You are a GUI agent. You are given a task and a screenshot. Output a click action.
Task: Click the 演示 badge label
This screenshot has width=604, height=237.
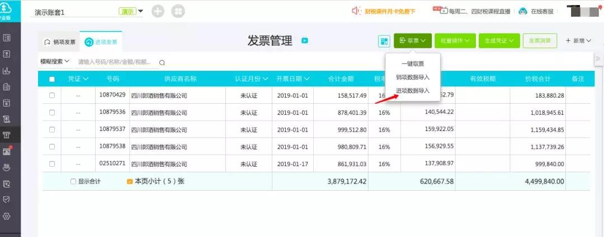(x=128, y=12)
